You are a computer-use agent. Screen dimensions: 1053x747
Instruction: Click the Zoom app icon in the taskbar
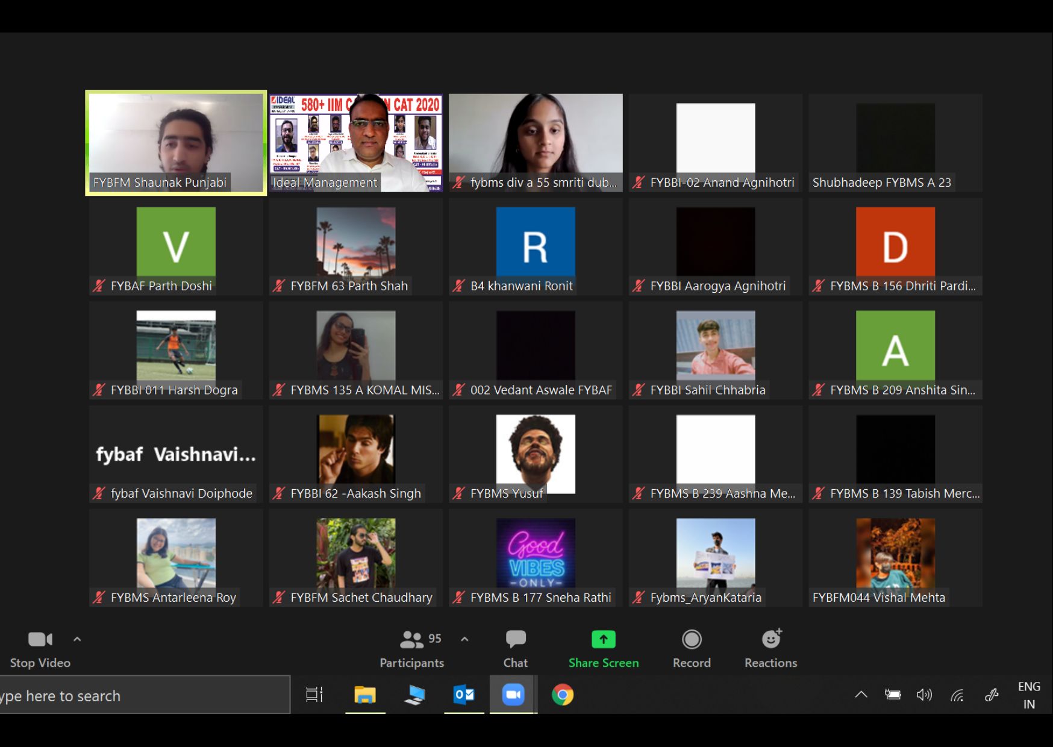pyautogui.click(x=513, y=695)
